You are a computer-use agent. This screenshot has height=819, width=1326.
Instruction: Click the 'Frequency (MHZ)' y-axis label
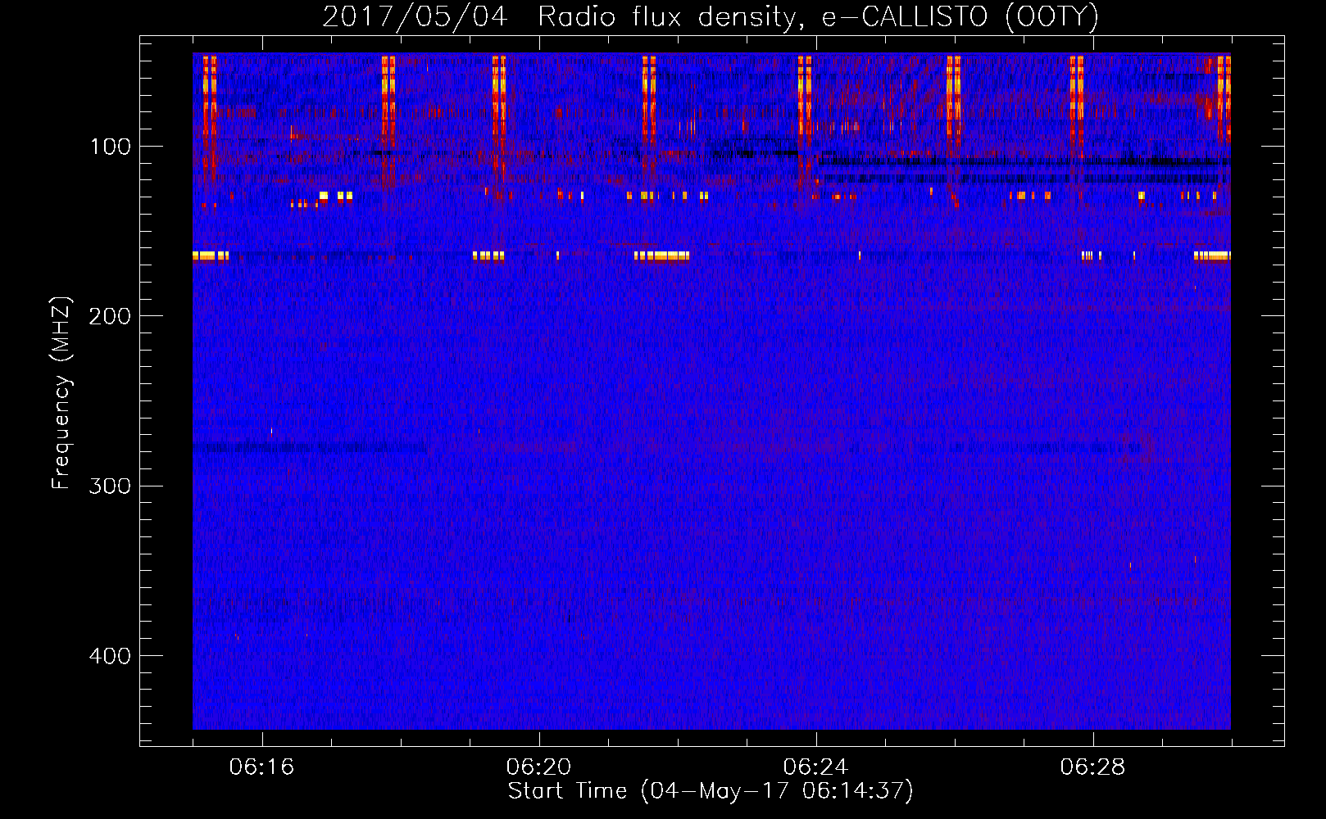(61, 392)
